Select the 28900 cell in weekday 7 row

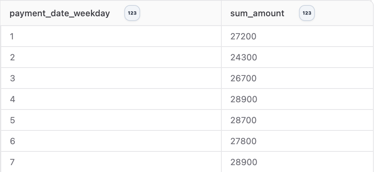(297, 162)
